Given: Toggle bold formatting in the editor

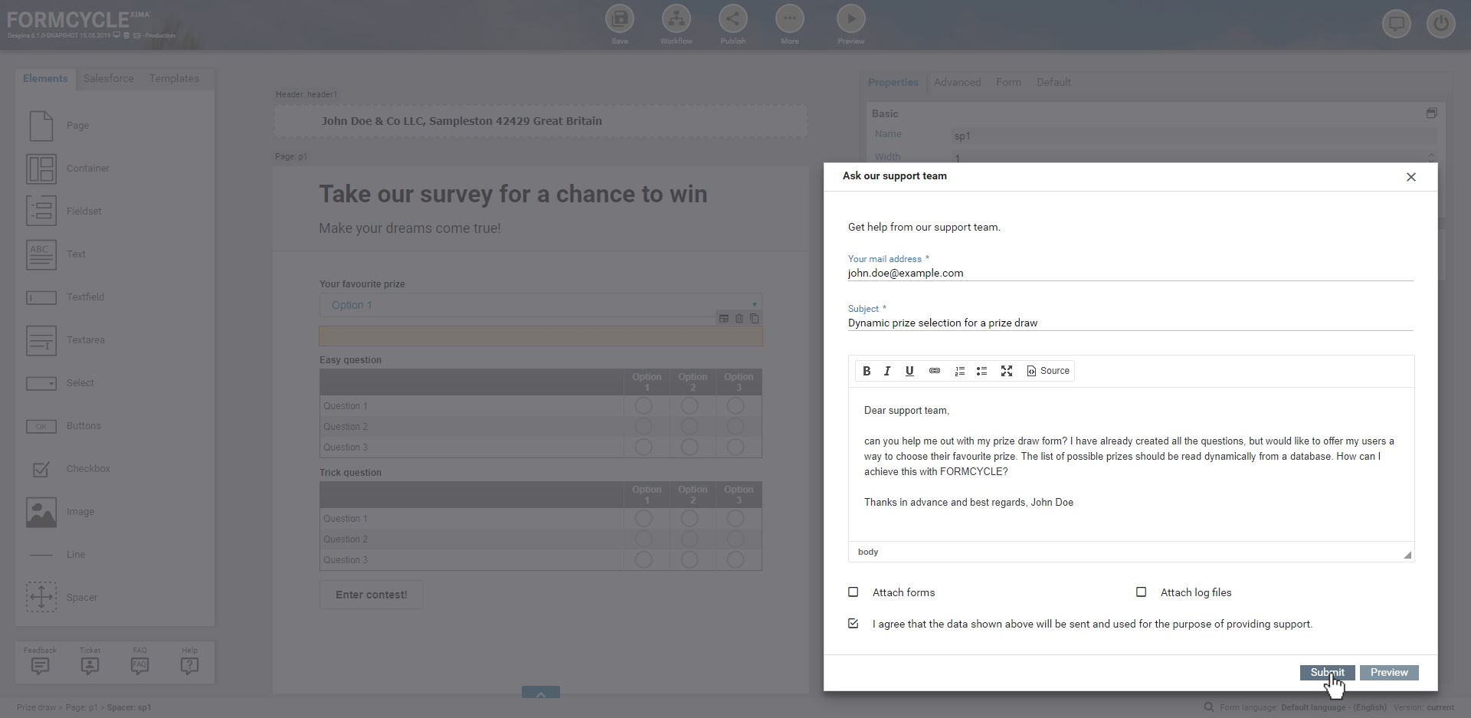Looking at the screenshot, I should [x=867, y=371].
